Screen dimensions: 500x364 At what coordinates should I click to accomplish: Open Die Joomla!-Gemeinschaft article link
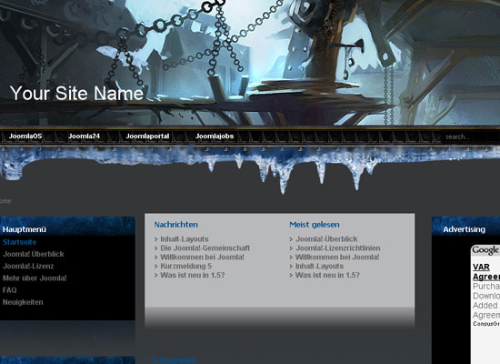pos(205,248)
